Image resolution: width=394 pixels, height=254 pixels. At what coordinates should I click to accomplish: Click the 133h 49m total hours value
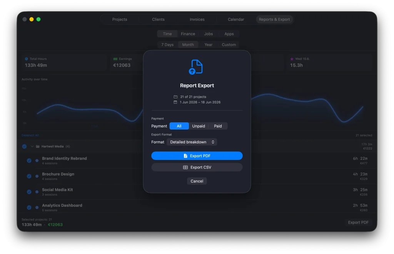(36, 65)
